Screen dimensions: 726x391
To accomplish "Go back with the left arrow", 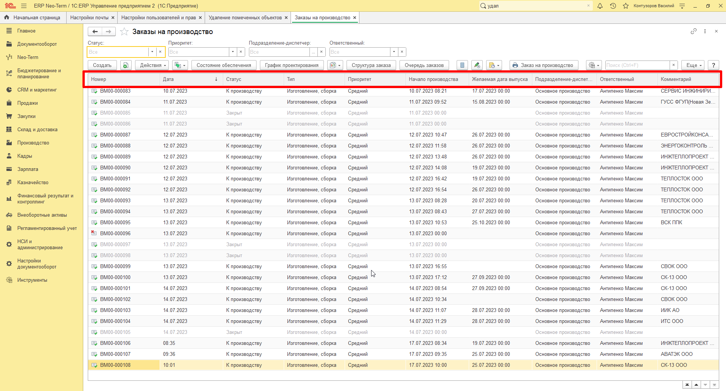I will click(95, 32).
